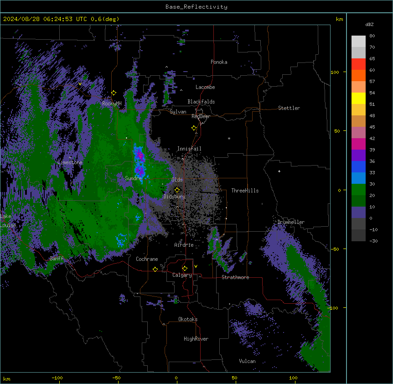Click the dBZ legend heading
Image resolution: width=393 pixels, height=384 pixels.
click(x=369, y=24)
